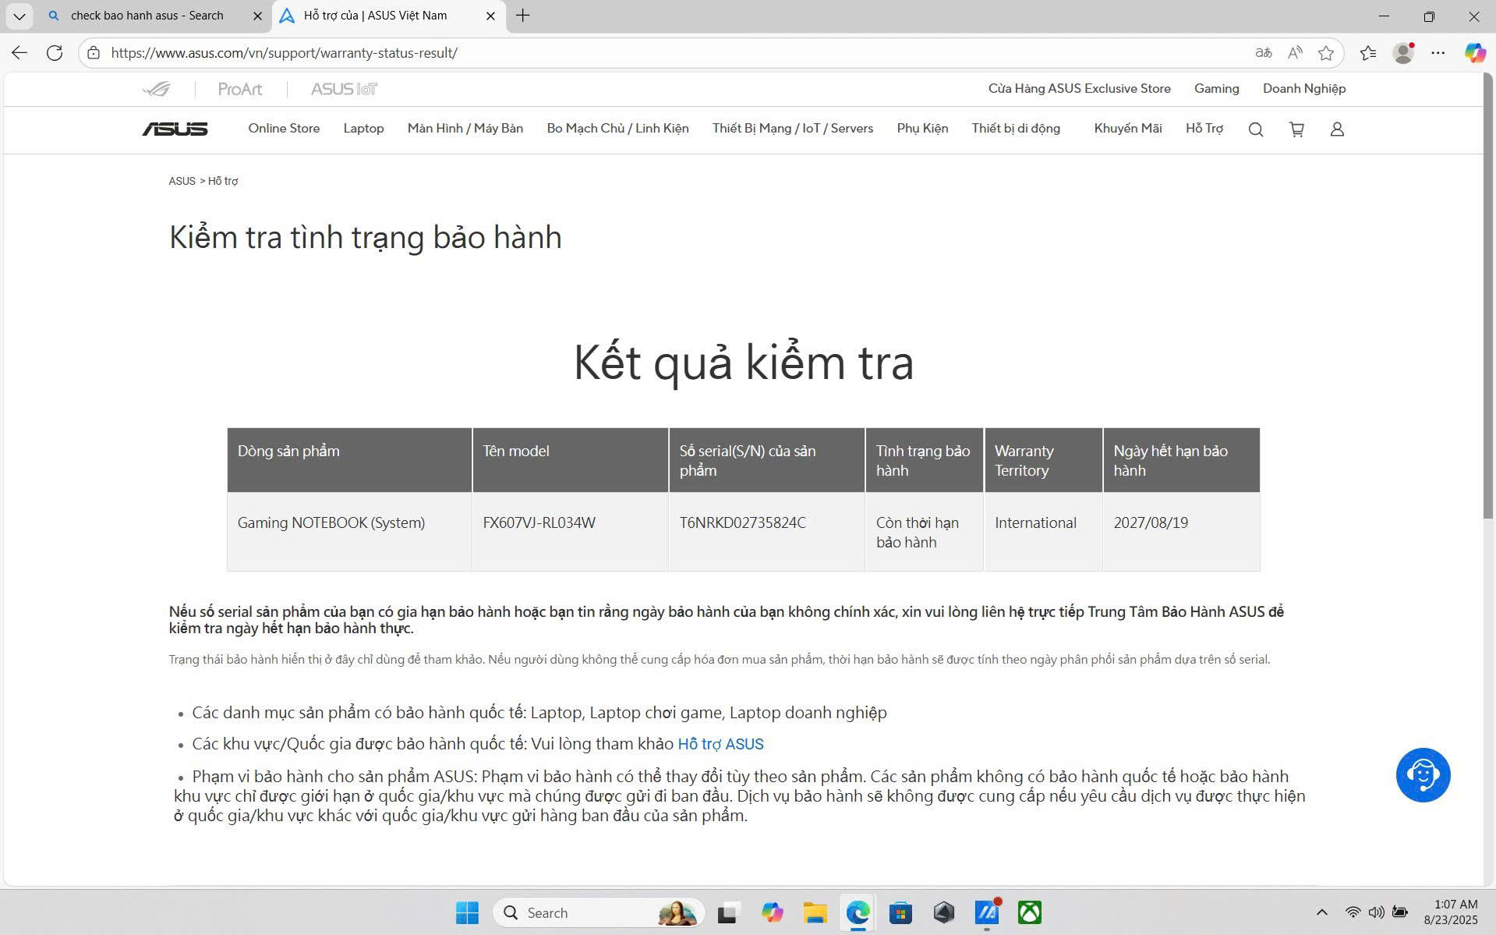Reload the page with refresh icon

[55, 53]
